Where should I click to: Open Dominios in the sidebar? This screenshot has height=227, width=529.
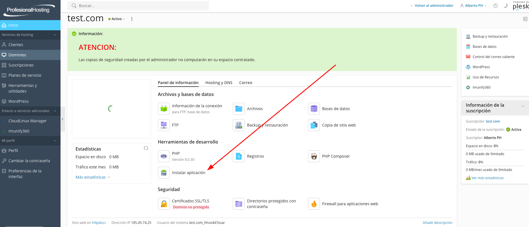30,55
